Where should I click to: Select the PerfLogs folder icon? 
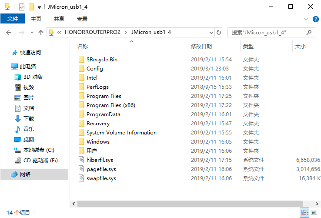(x=81, y=87)
